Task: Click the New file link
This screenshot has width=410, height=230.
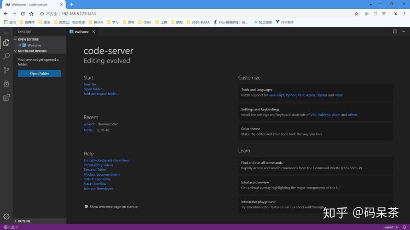Action: tap(90, 85)
